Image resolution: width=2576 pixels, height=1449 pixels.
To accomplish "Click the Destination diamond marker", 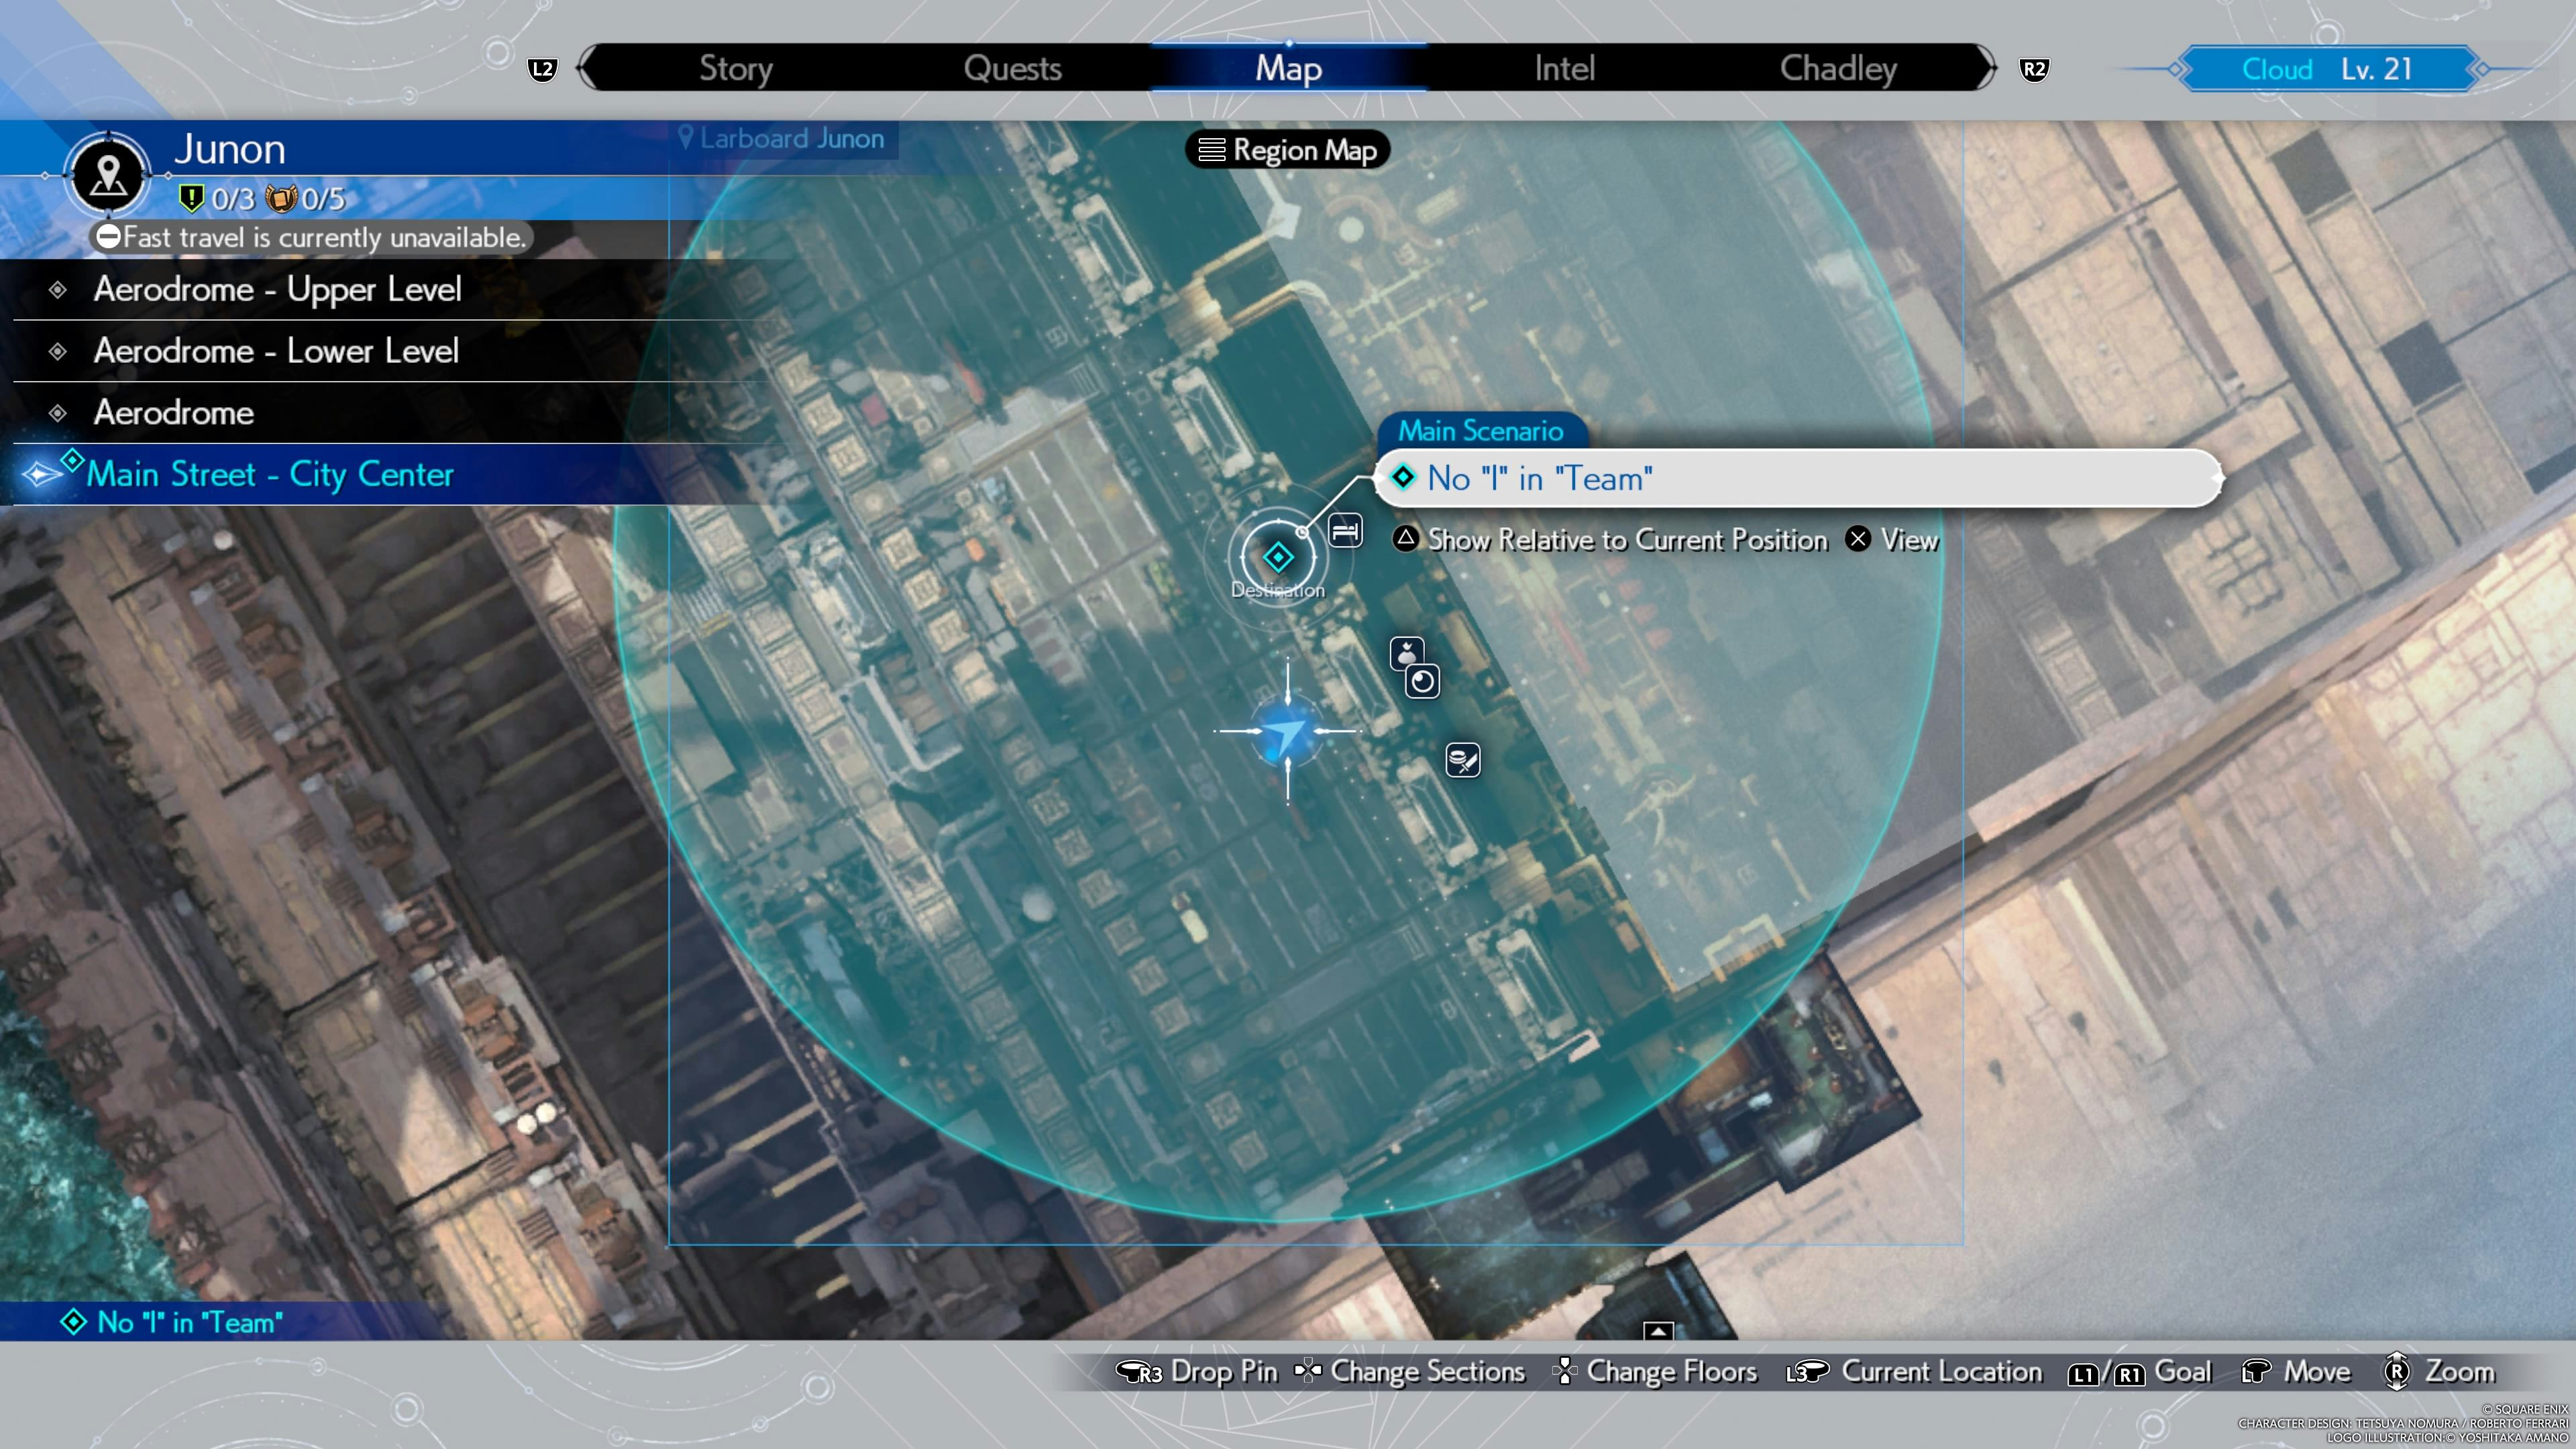I will point(1278,558).
